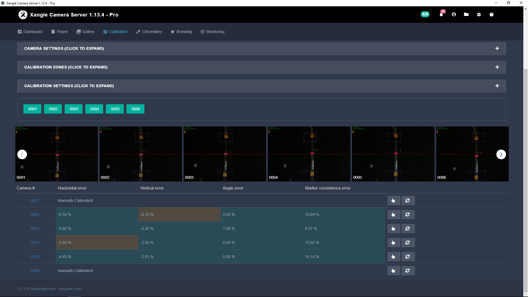
Task: Click refresh calibration icon for camera 0001
Action: pyautogui.click(x=408, y=200)
